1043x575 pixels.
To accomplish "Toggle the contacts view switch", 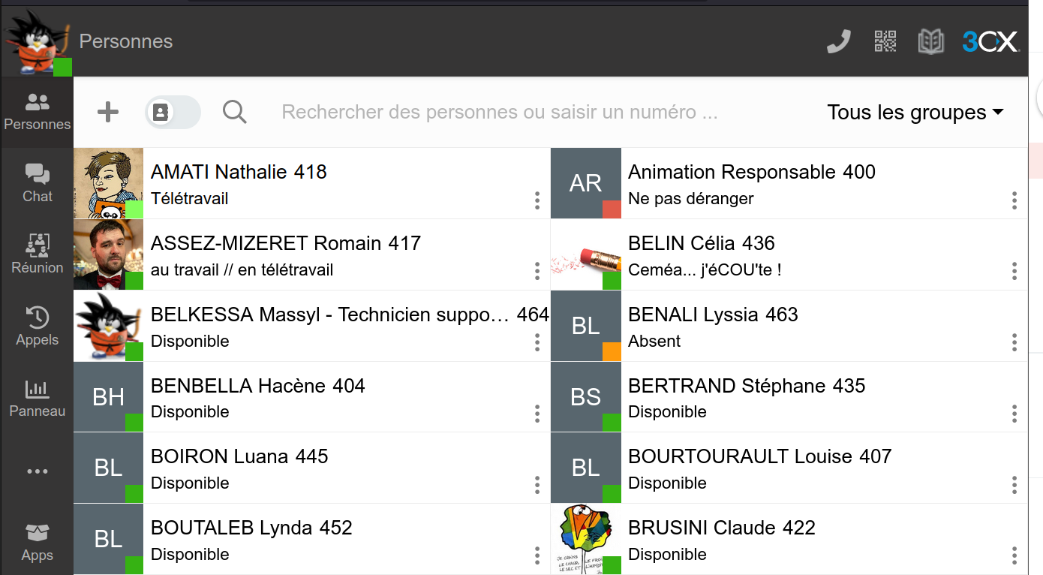I will coord(173,113).
